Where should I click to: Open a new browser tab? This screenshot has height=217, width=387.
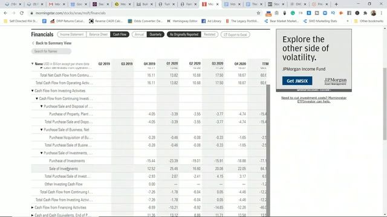click(336, 4)
